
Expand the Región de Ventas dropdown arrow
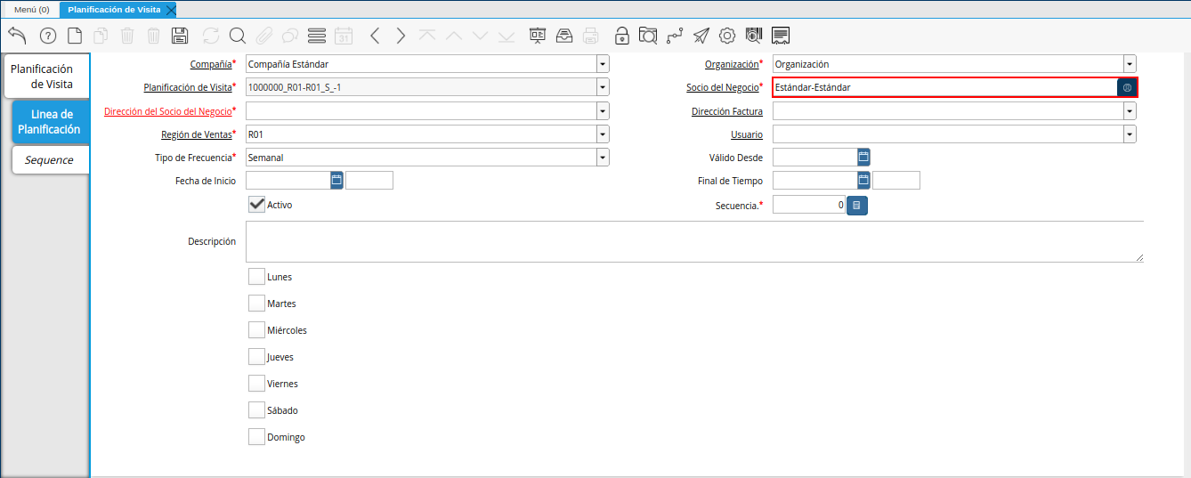[x=603, y=134]
